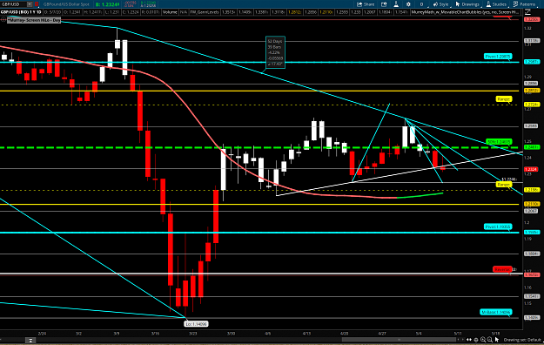The image size is (544, 345).
Task: Click the red Reversal bubble
Action: click(502, 269)
